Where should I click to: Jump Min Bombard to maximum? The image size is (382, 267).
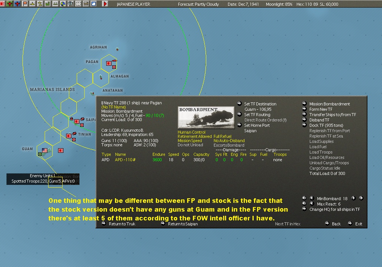coord(361,198)
